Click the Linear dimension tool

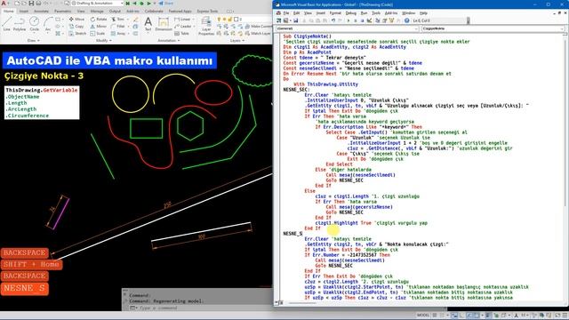(182, 19)
